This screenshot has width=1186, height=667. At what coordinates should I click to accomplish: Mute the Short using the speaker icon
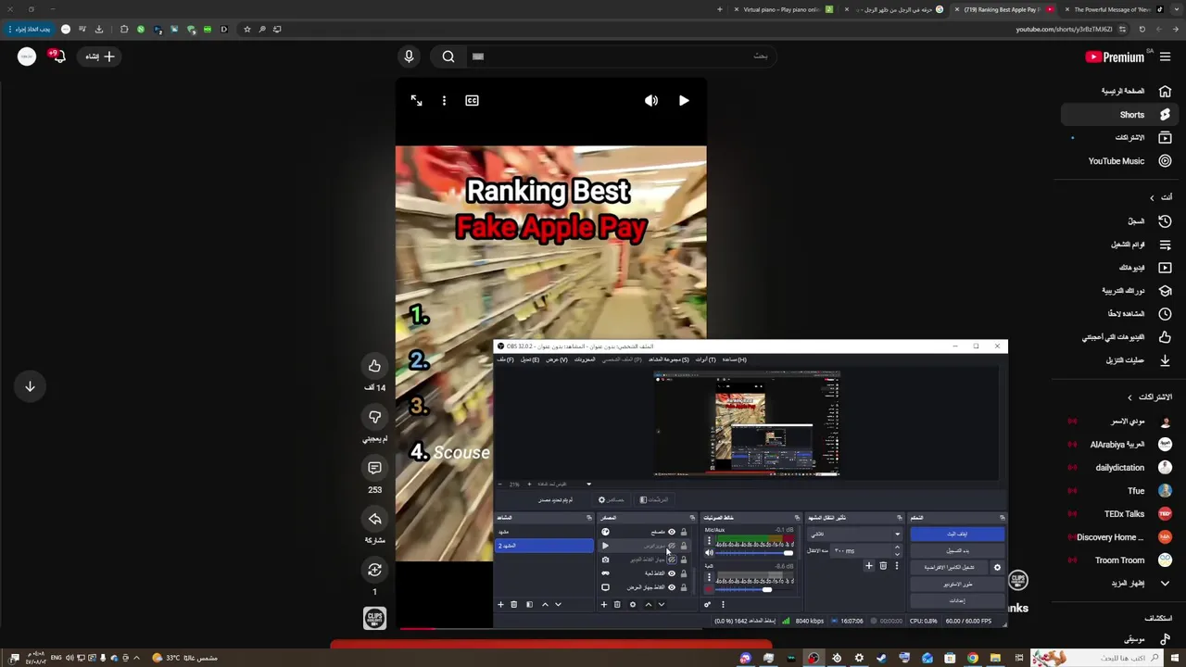click(651, 100)
